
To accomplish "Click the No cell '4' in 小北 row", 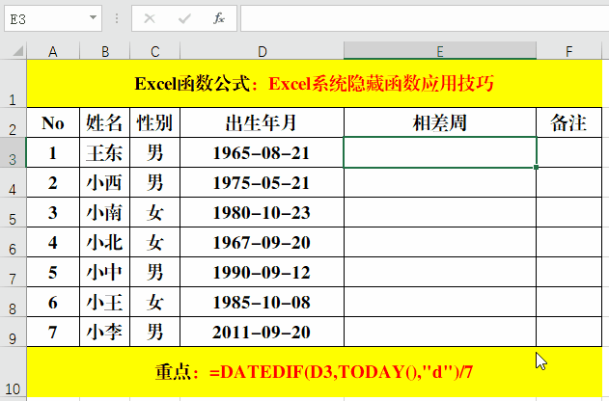I will click(53, 242).
